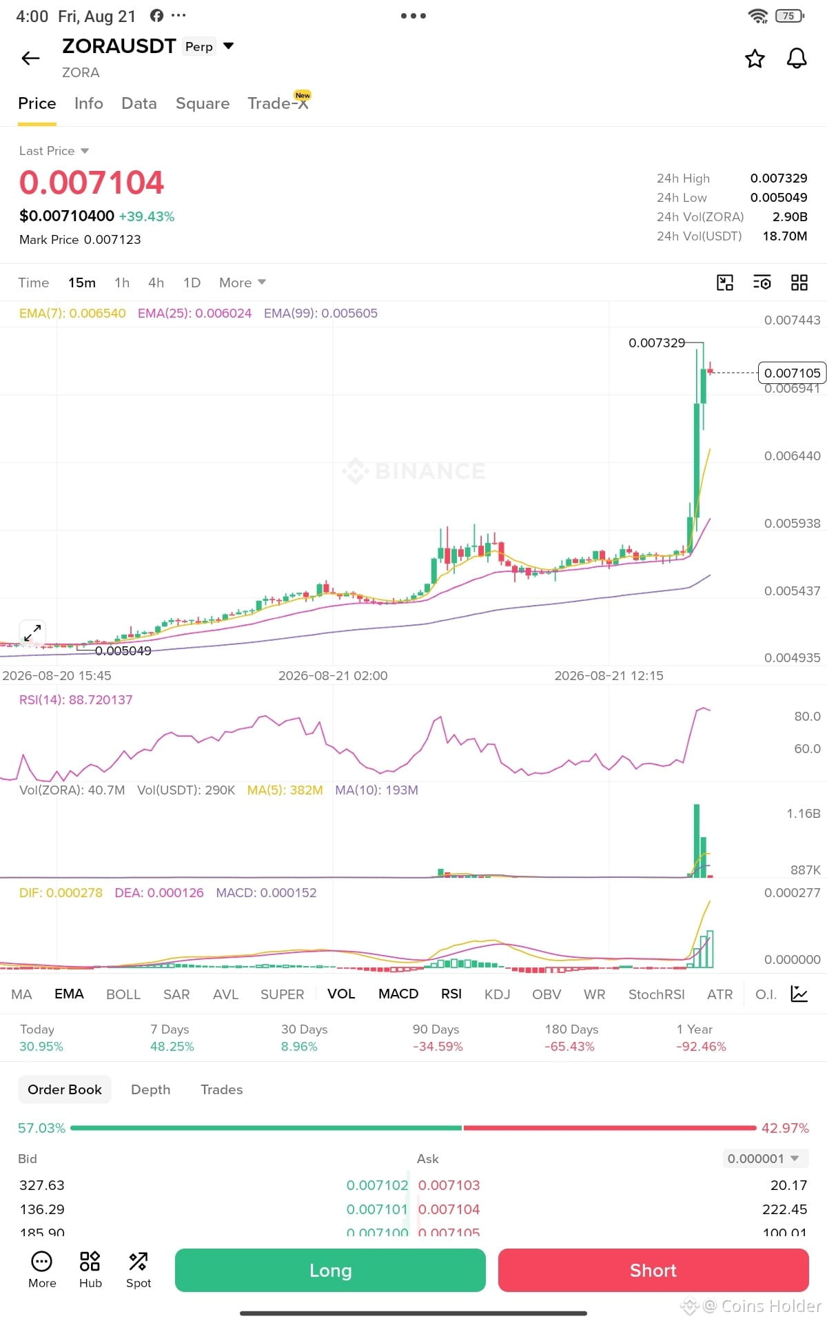Select the 4h interval
The width and height of the screenshot is (827, 1323).
[156, 283]
